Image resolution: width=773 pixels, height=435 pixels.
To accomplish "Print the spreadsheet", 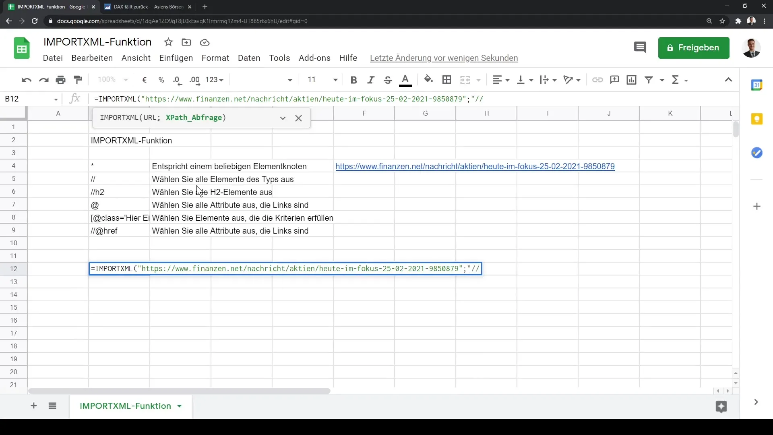I will click(x=61, y=80).
